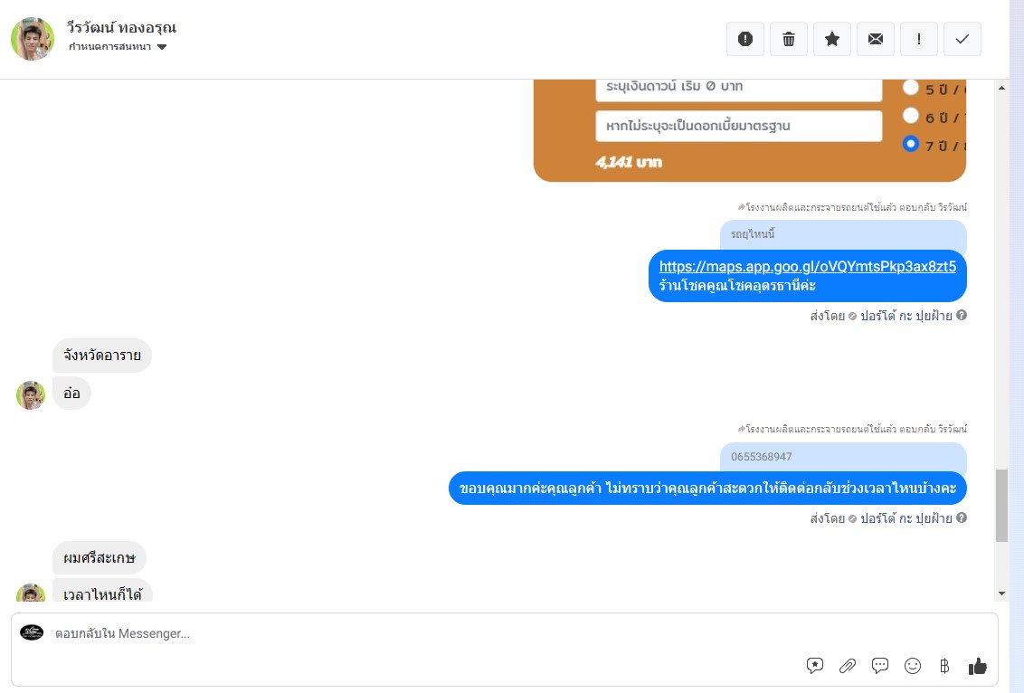
Task: Open the maps.app.goo.gl location link
Action: [807, 267]
